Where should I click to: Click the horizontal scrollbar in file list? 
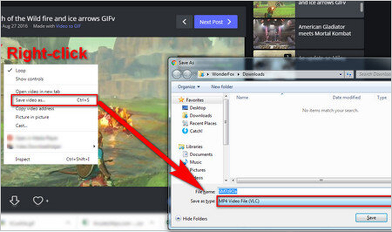click(314, 180)
